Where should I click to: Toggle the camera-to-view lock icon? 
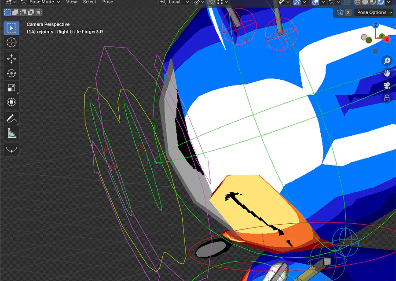click(x=387, y=98)
